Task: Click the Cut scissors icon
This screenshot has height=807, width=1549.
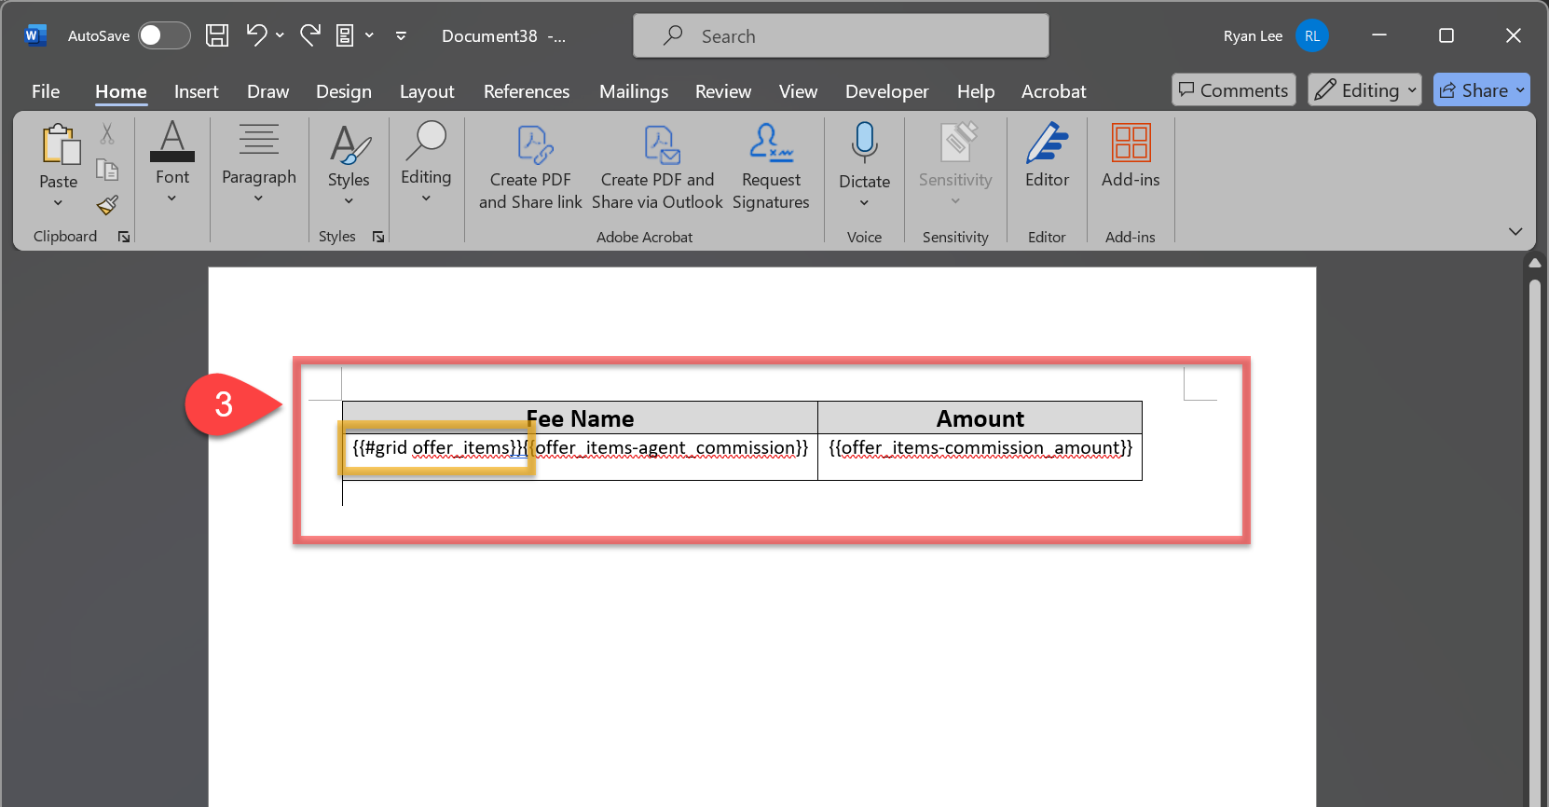Action: pyautogui.click(x=107, y=134)
